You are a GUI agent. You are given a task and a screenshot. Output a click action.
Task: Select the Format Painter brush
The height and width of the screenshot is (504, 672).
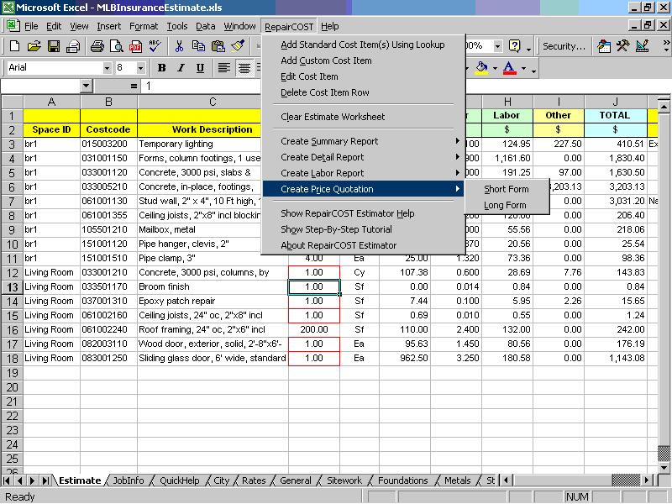pos(238,46)
